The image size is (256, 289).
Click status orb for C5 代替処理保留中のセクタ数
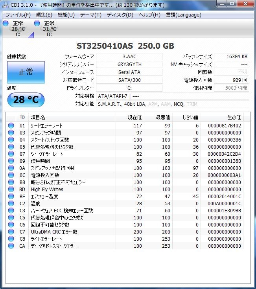11,217
